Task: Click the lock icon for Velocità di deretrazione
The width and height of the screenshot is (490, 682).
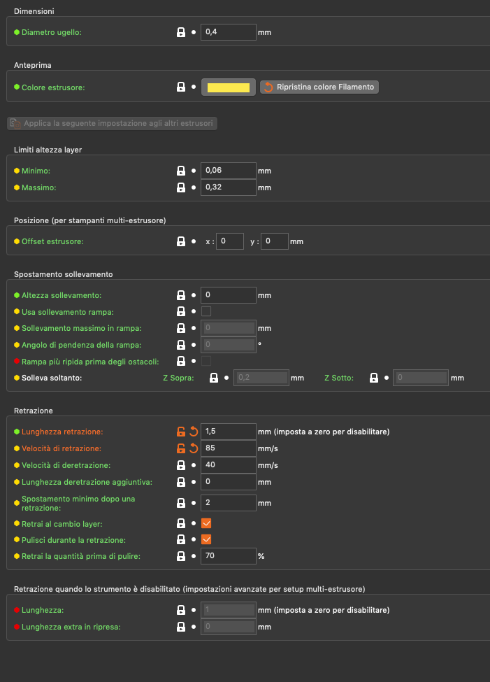Action: 181,465
